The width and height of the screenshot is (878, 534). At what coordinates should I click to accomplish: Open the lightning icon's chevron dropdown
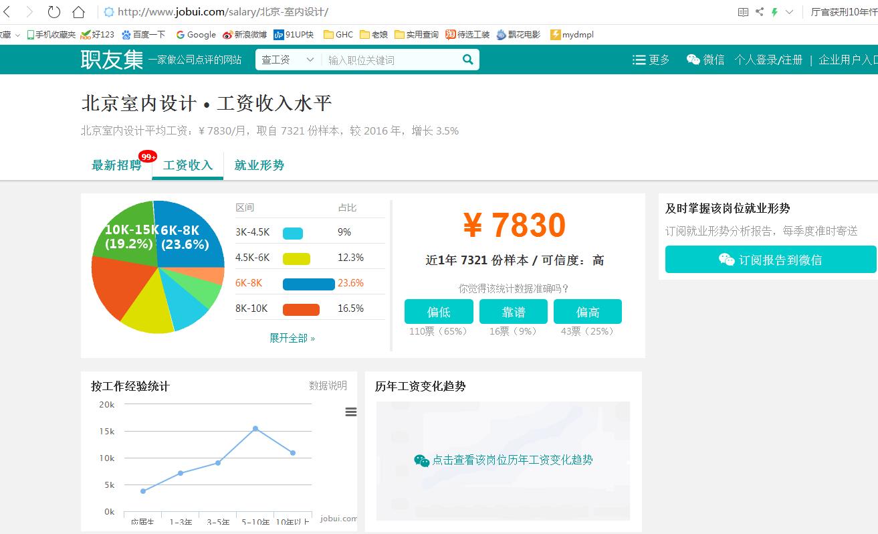pyautogui.click(x=789, y=11)
